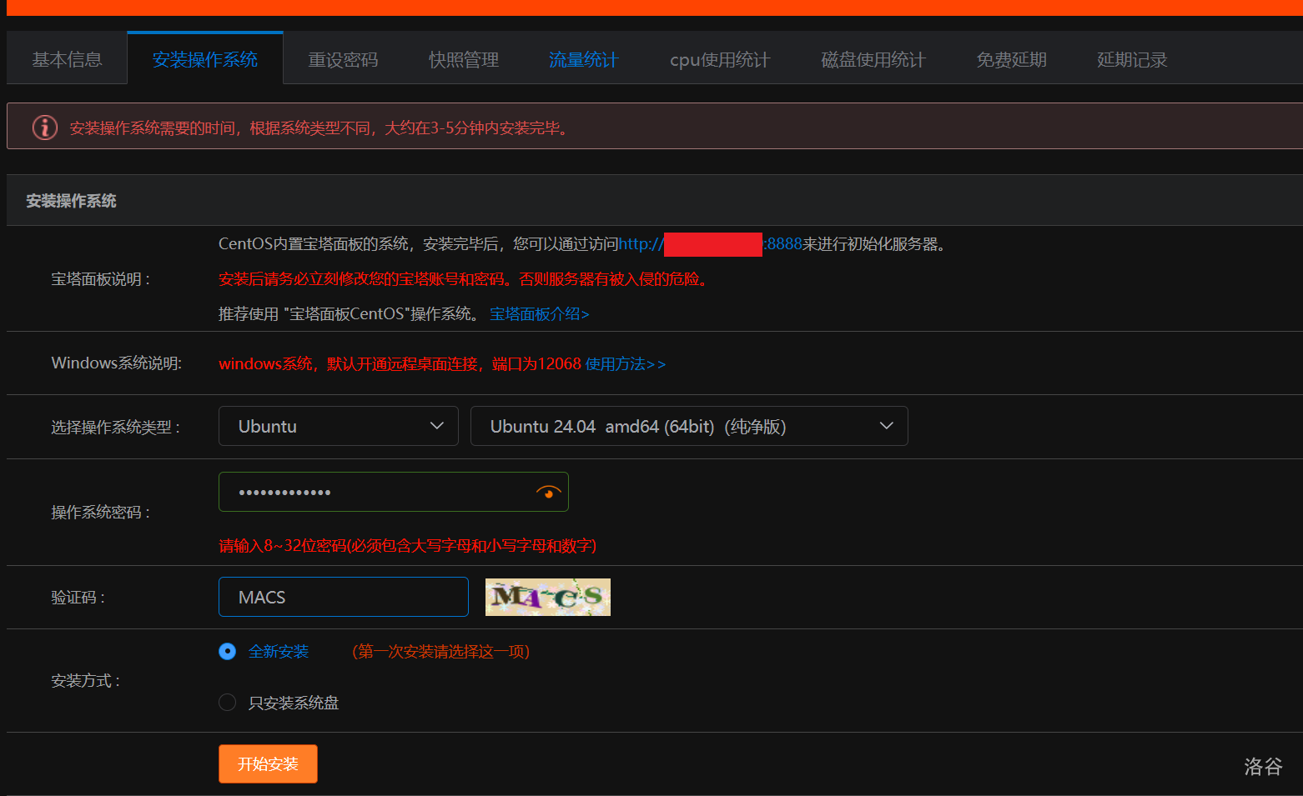The width and height of the screenshot is (1303, 796).
Task: Open the 免费延期 tab
Action: (x=1011, y=59)
